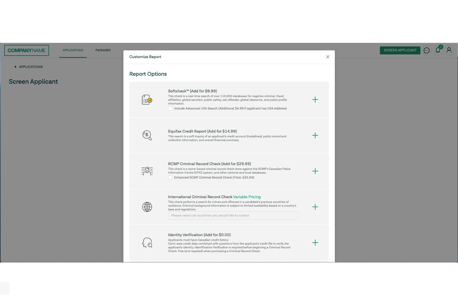Click the RCMP officer record icon

[147, 171]
